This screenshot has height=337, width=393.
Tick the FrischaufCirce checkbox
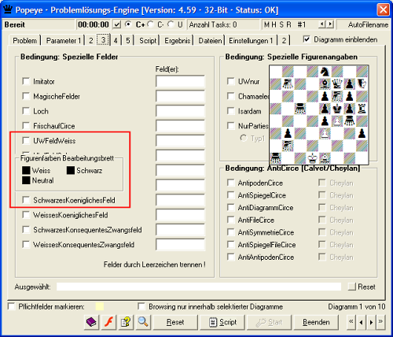(26, 126)
